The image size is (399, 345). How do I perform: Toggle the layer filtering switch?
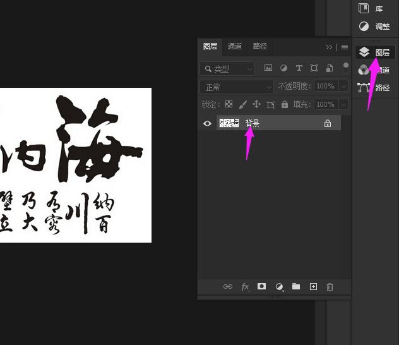pyautogui.click(x=345, y=68)
